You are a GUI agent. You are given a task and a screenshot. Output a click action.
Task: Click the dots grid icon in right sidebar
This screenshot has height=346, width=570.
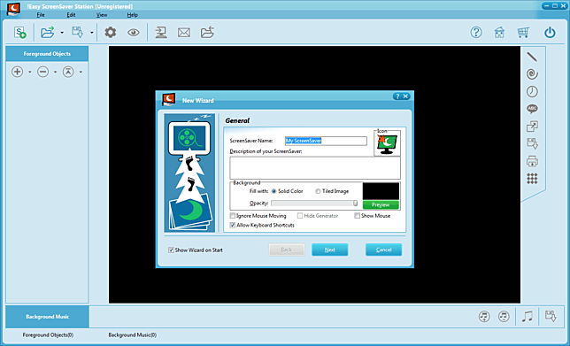[x=532, y=179]
